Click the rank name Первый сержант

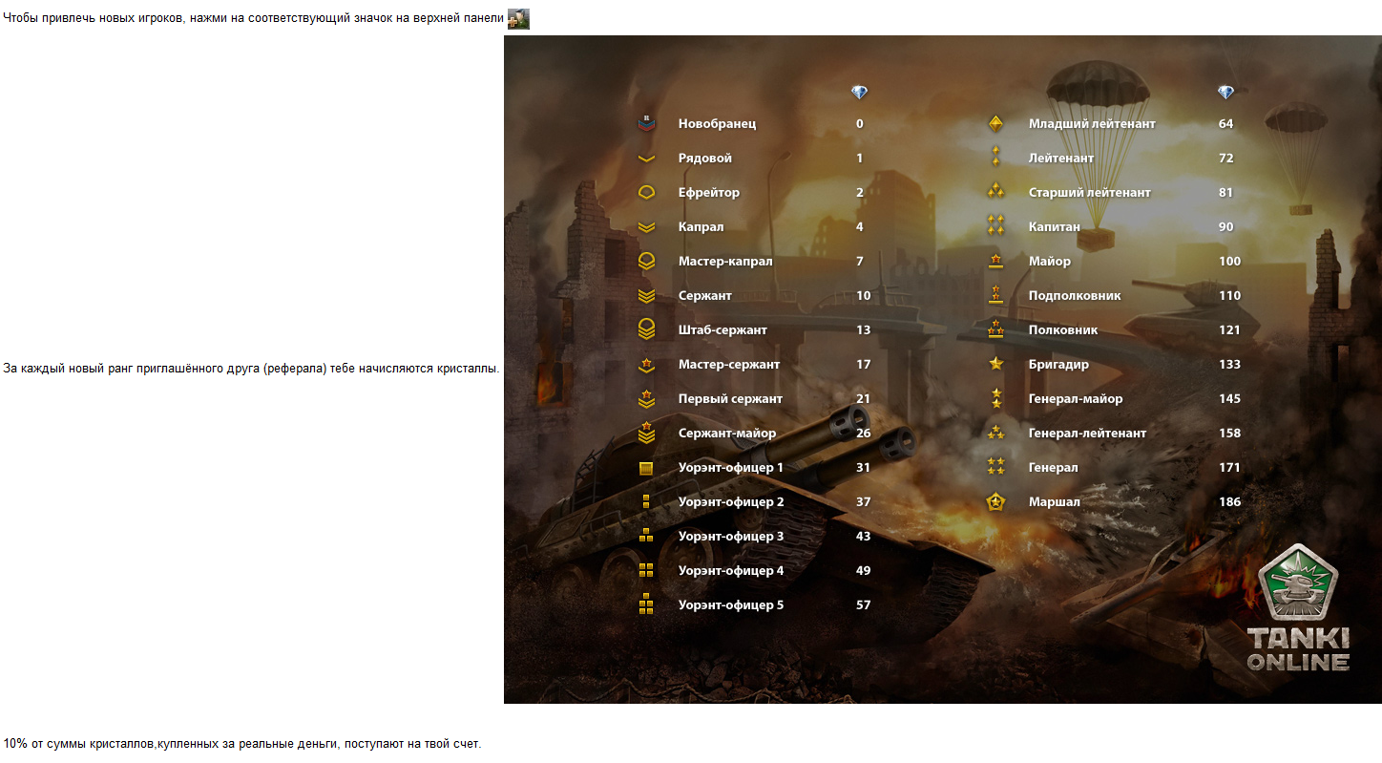coord(730,399)
